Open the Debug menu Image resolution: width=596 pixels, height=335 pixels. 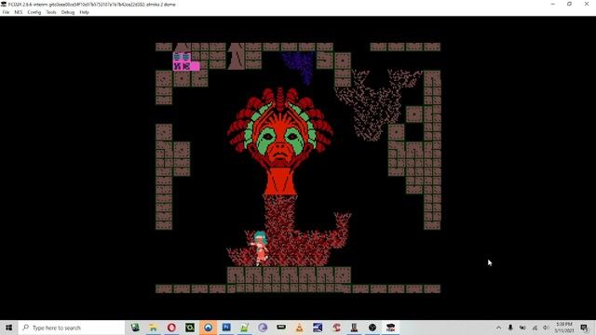click(x=68, y=12)
